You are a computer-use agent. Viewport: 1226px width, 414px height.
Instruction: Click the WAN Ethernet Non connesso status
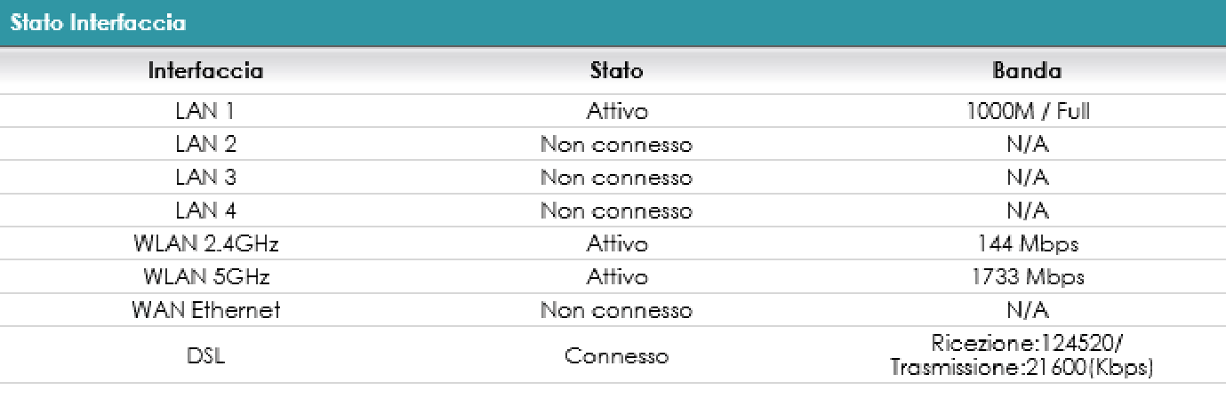616,310
